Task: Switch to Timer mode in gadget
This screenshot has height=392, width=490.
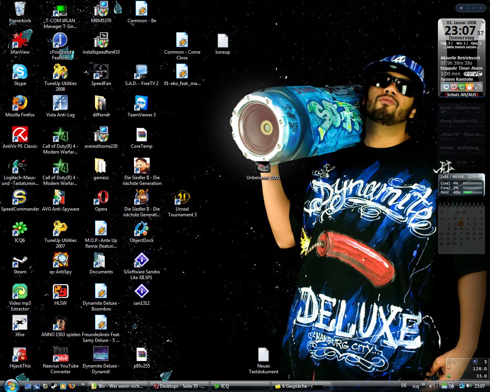Action: 464,68
